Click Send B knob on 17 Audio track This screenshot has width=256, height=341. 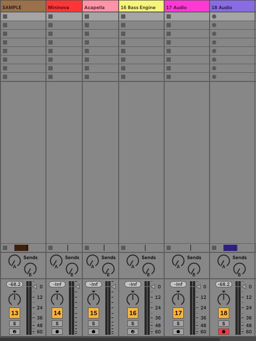coord(194,269)
